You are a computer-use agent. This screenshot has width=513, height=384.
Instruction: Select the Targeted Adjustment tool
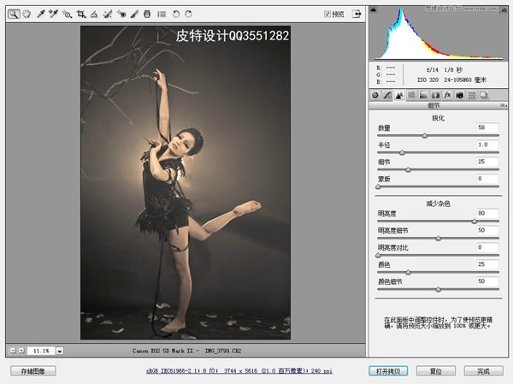click(x=67, y=14)
